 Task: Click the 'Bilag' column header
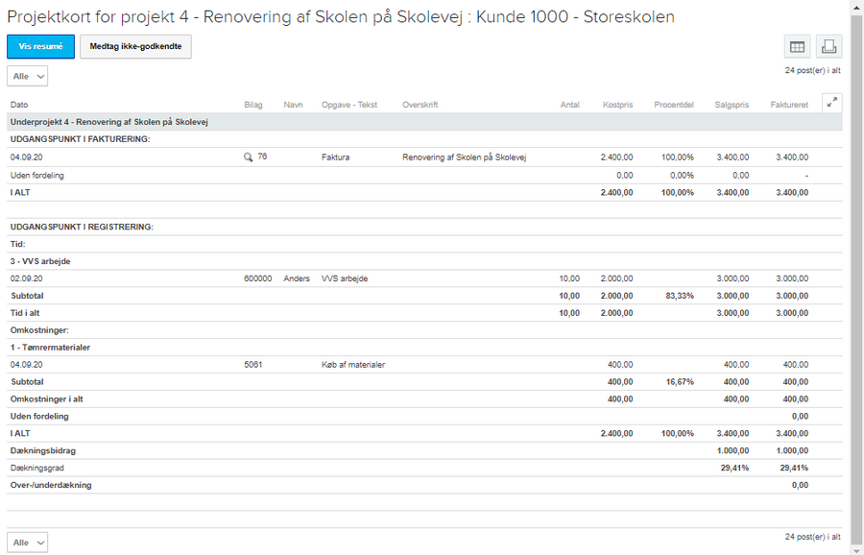tap(253, 105)
